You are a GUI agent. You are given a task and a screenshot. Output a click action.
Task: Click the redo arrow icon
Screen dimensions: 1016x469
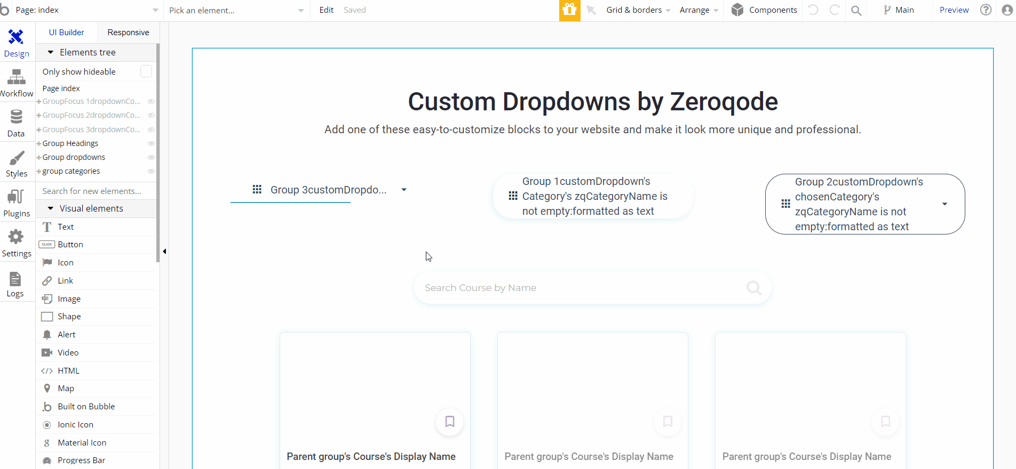pos(835,10)
